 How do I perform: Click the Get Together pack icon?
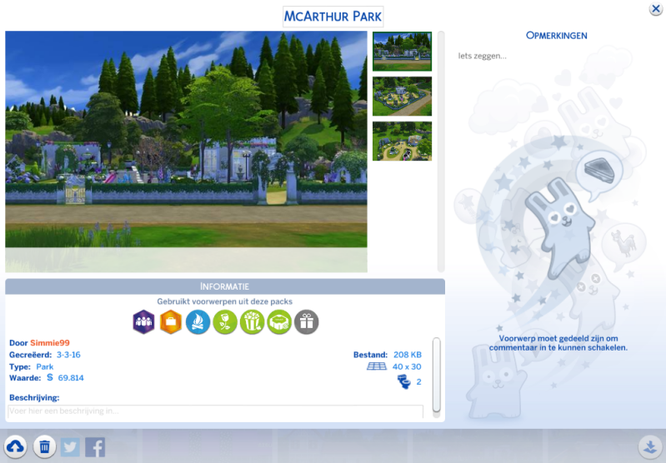(143, 321)
